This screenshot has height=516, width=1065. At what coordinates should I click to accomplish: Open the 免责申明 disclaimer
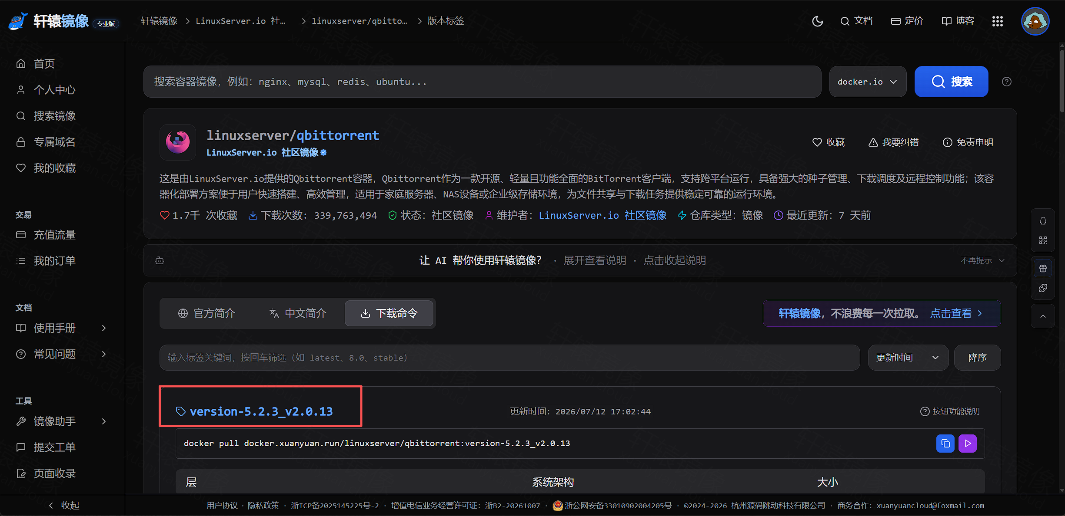click(968, 142)
